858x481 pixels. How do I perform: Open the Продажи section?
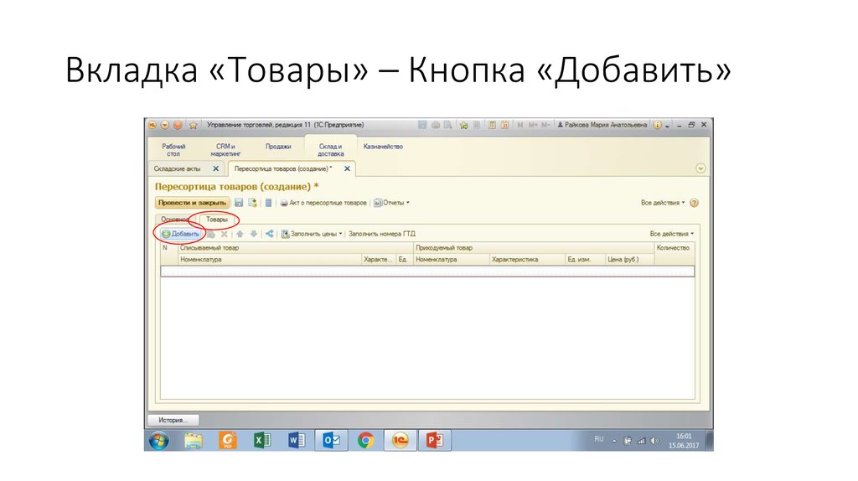(x=278, y=147)
